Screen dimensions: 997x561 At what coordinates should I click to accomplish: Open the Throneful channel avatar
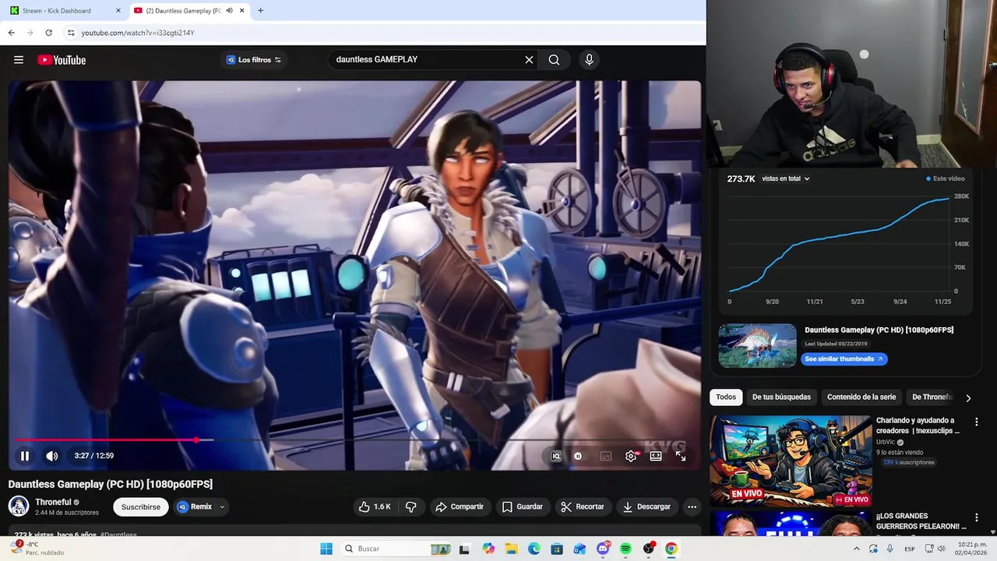19,506
